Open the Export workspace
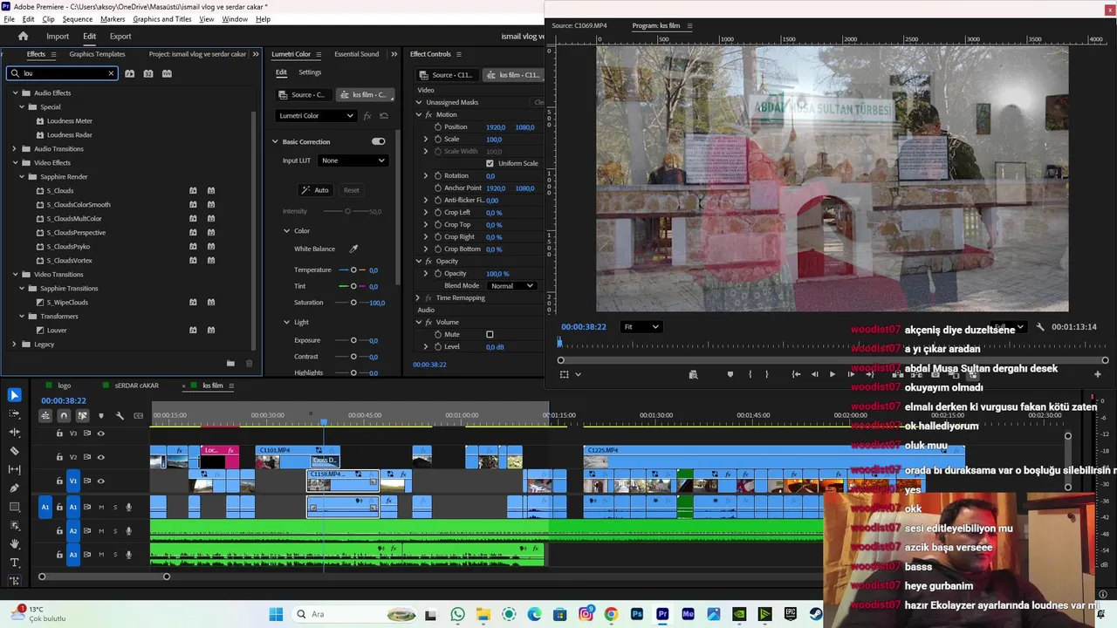Screen dimensions: 1117x628 click(x=120, y=36)
